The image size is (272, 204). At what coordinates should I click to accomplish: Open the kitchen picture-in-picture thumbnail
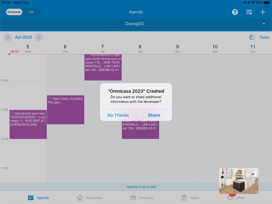(x=239, y=181)
